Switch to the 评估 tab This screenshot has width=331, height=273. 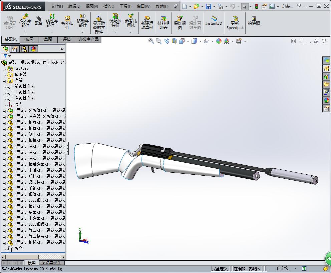tap(67, 39)
